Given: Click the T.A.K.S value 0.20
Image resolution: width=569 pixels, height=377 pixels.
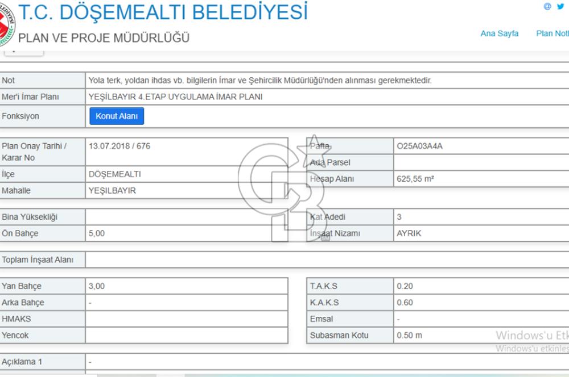Looking at the screenshot, I should pyautogui.click(x=405, y=286).
